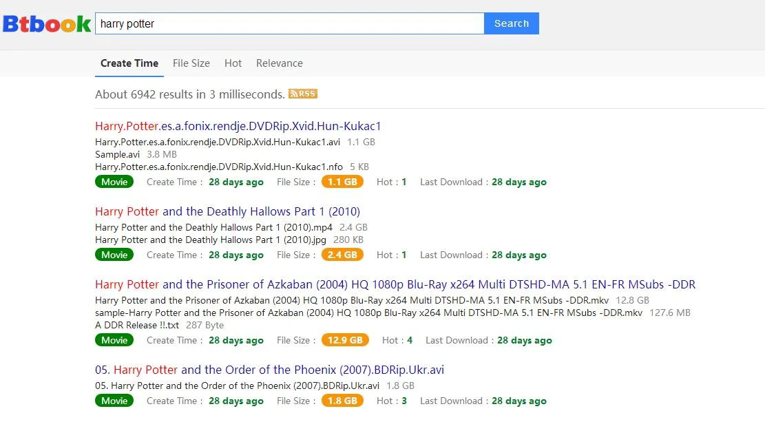Image resolution: width=765 pixels, height=422 pixels.
Task: Select the Create Time tab
Action: point(129,63)
